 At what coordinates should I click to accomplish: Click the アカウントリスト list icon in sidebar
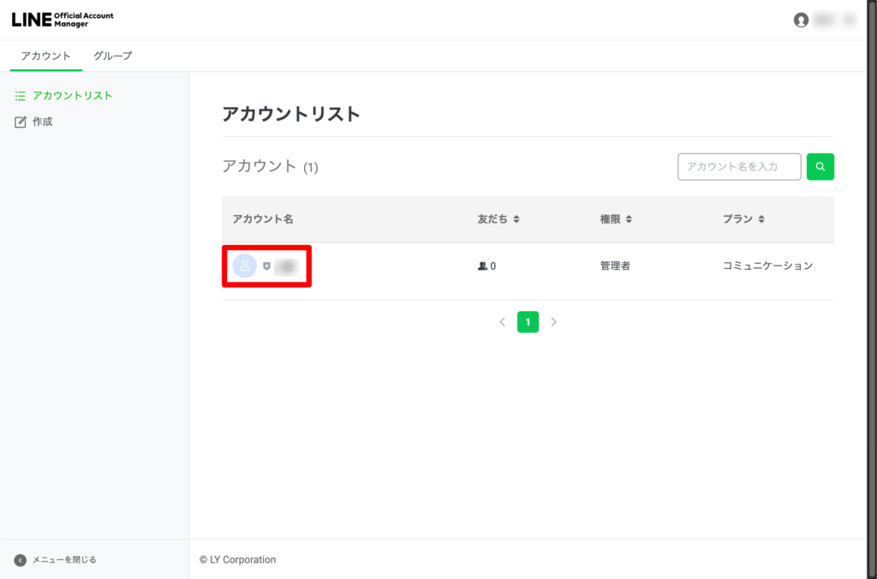(x=21, y=96)
